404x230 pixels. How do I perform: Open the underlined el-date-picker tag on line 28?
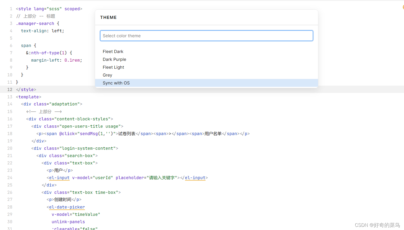coord(67,207)
